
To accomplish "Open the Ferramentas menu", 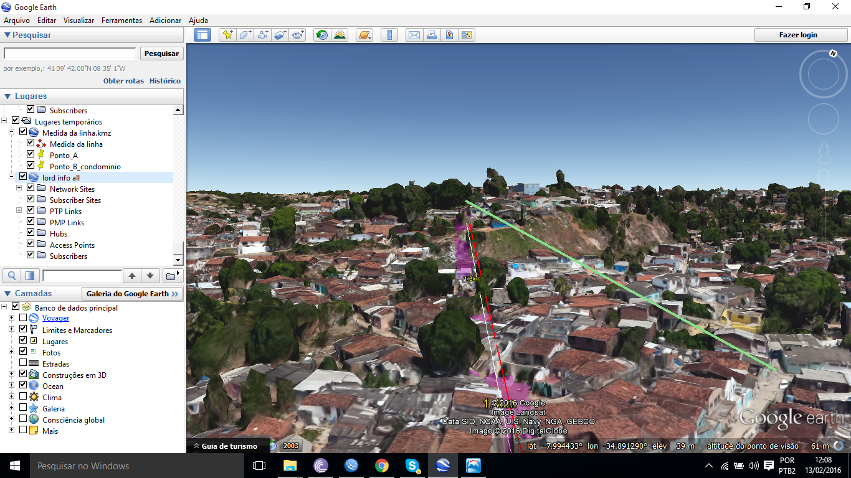I will pos(122,21).
